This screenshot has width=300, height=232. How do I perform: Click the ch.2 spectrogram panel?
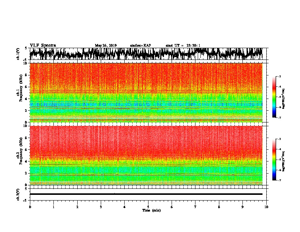[146, 155]
